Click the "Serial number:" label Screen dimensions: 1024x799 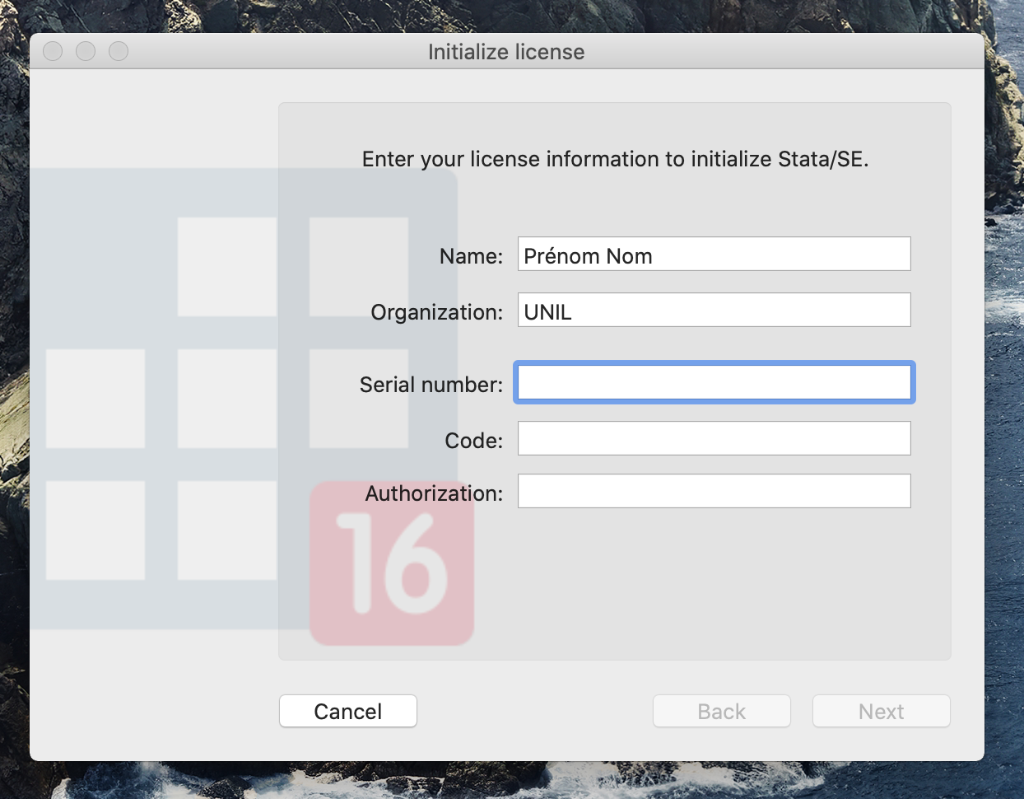(431, 385)
